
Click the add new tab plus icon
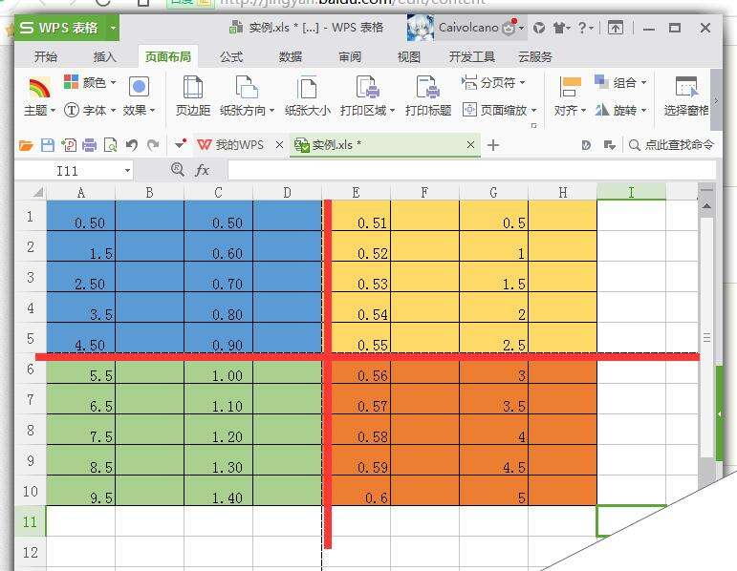(x=492, y=145)
